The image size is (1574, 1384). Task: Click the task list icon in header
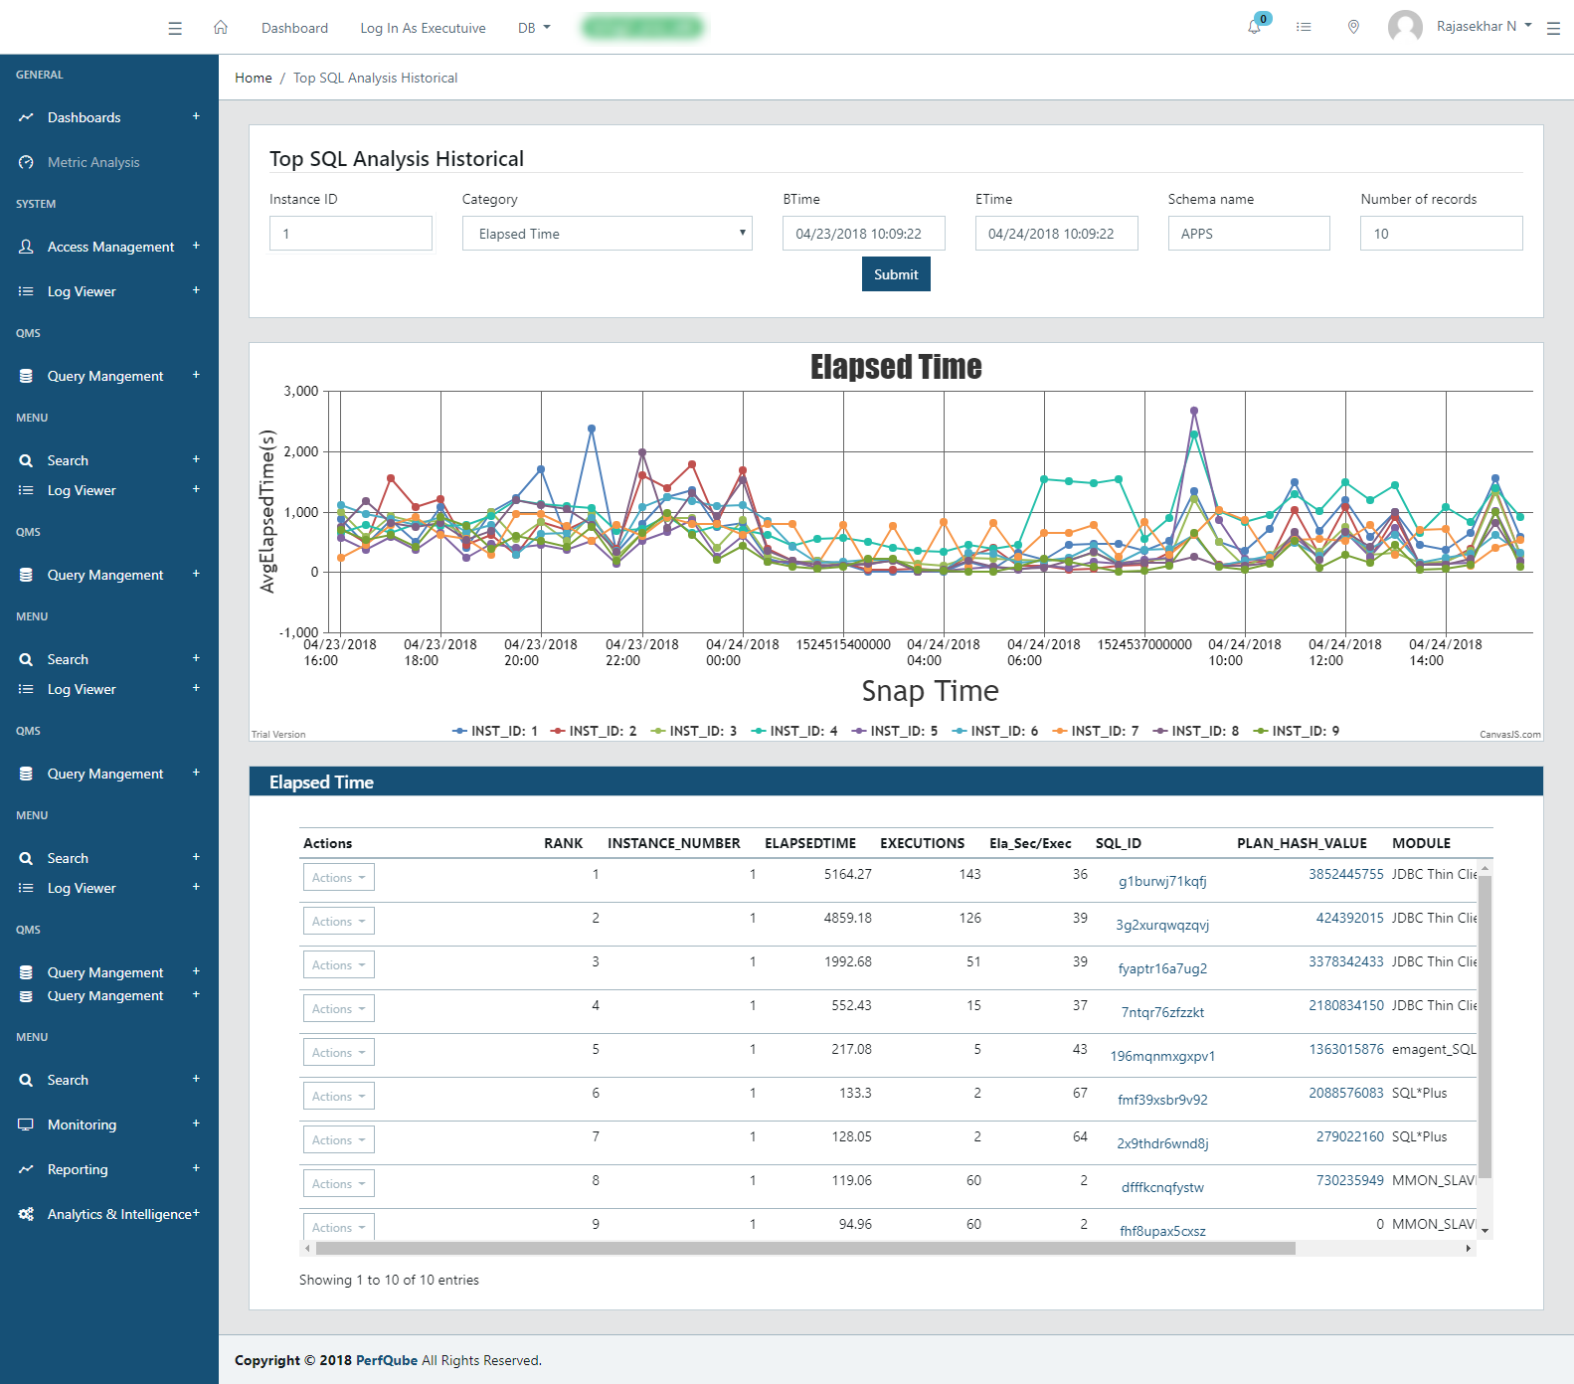pos(1304,27)
